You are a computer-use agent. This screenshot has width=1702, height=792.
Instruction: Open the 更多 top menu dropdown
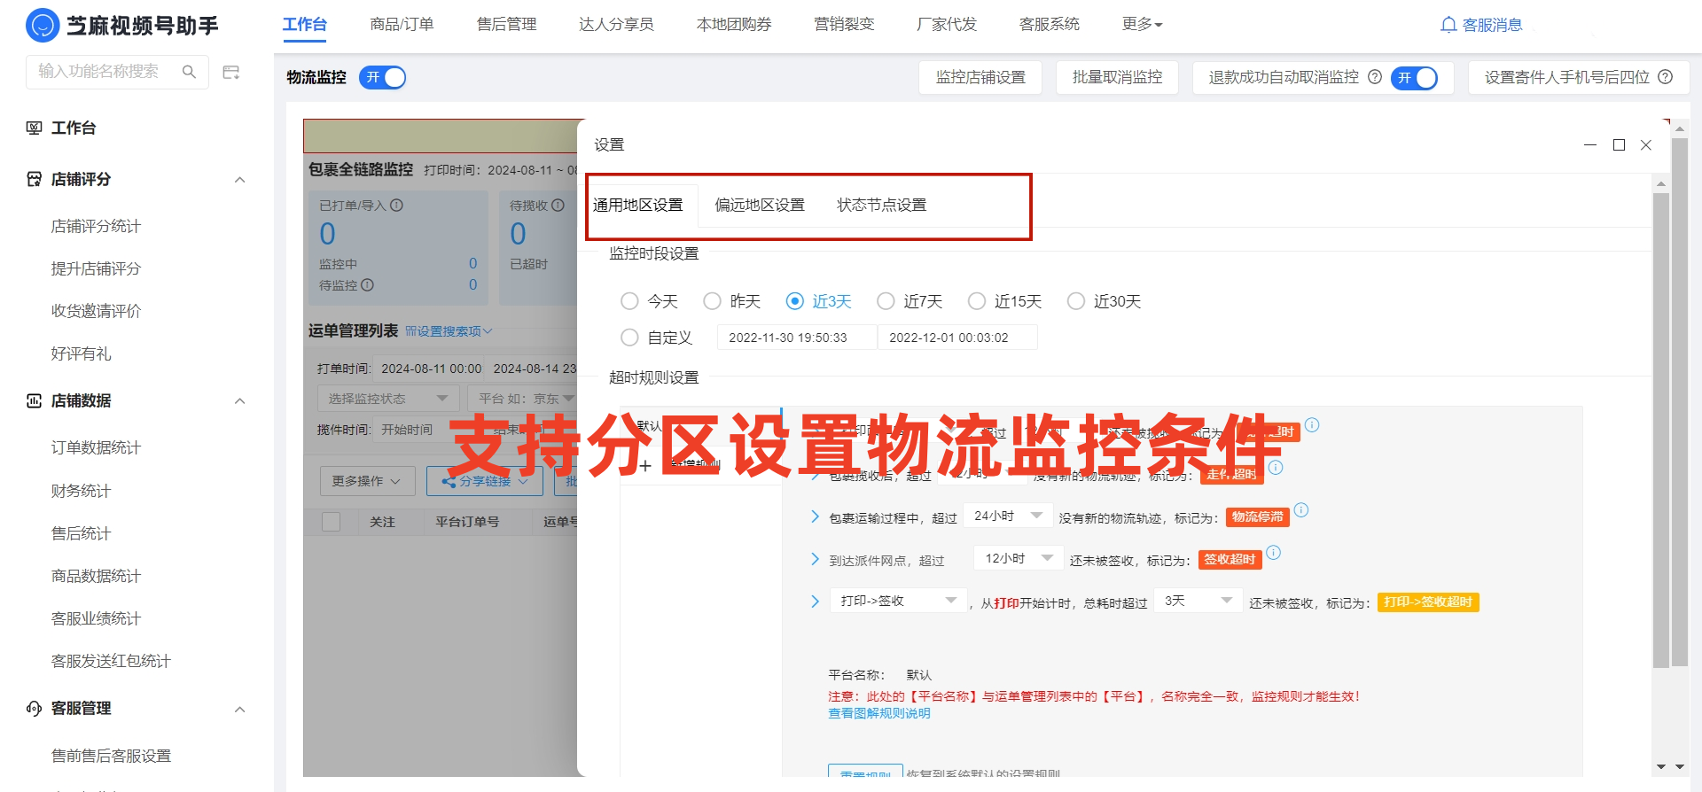pyautogui.click(x=1142, y=25)
